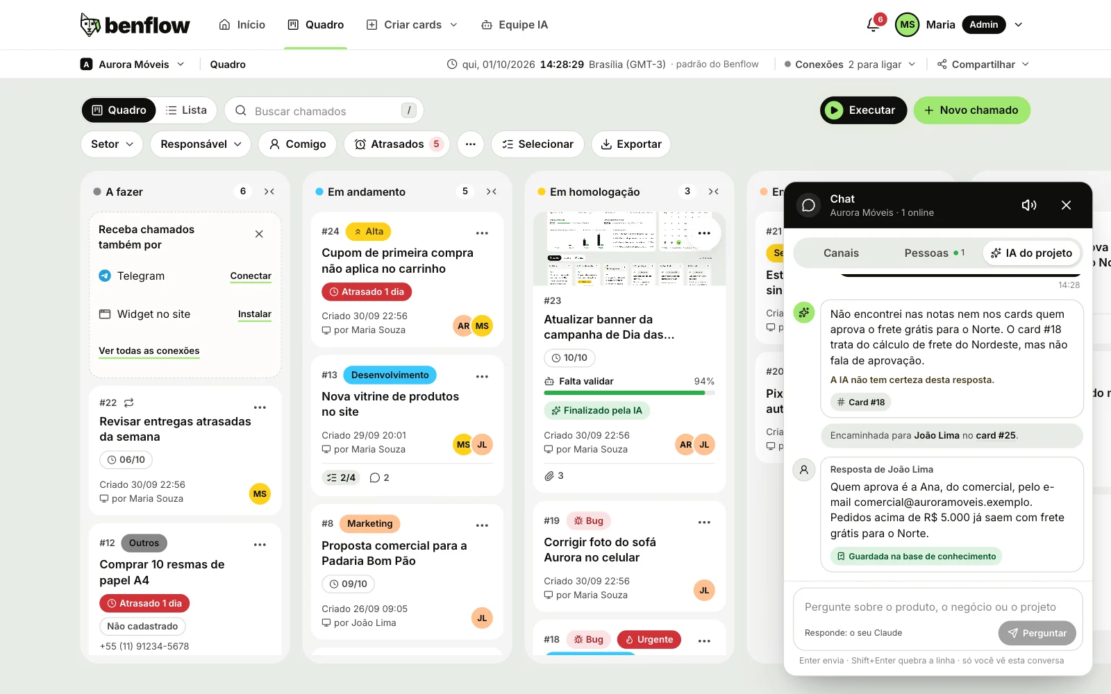Select IA do projeto chat tab
1111x694 pixels.
1032,253
